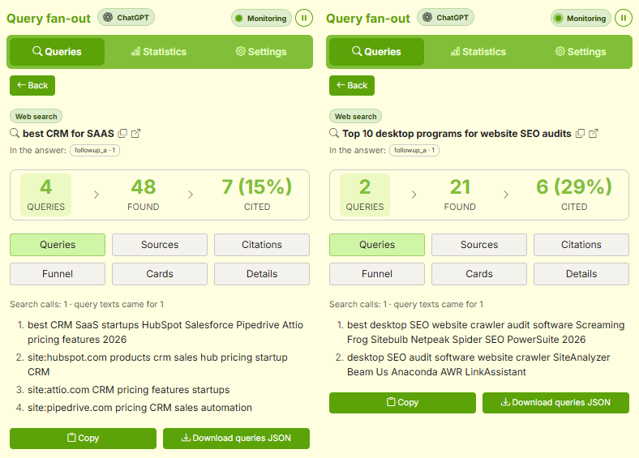The width and height of the screenshot is (639, 458).
Task: Click the 'best CRM for SAAS' title
Action: [68, 134]
